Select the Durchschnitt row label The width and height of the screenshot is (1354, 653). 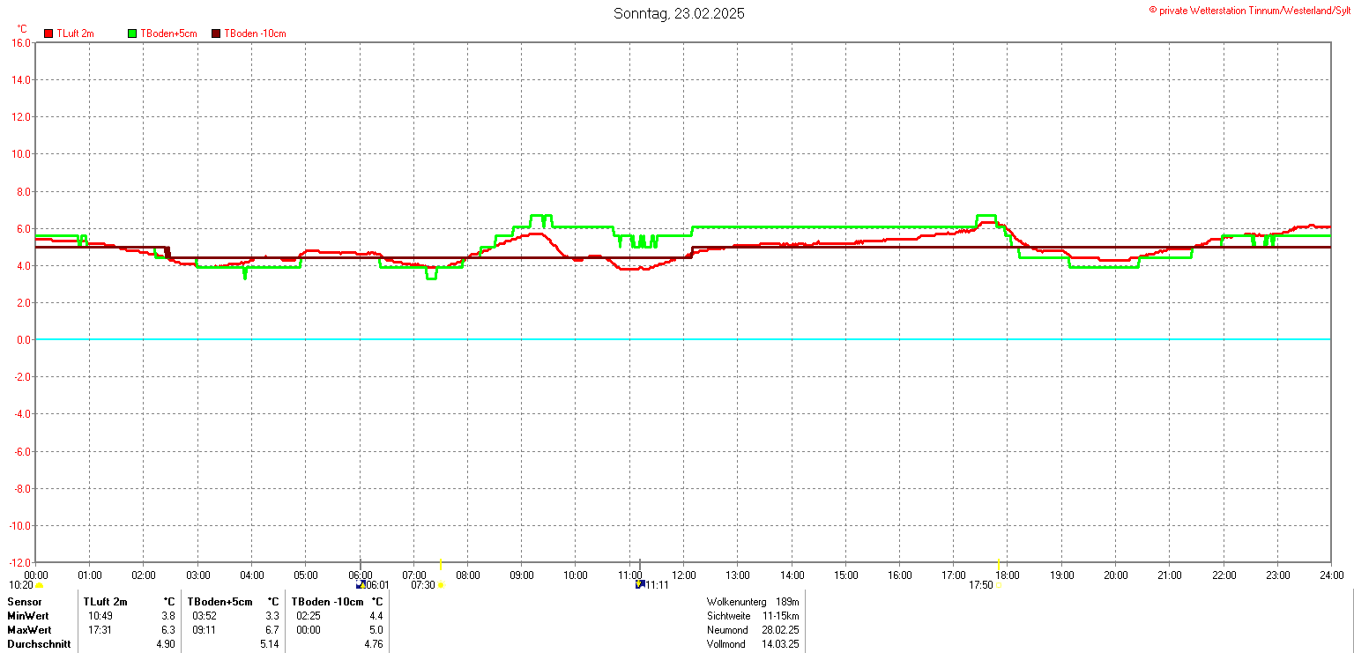pyautogui.click(x=39, y=644)
